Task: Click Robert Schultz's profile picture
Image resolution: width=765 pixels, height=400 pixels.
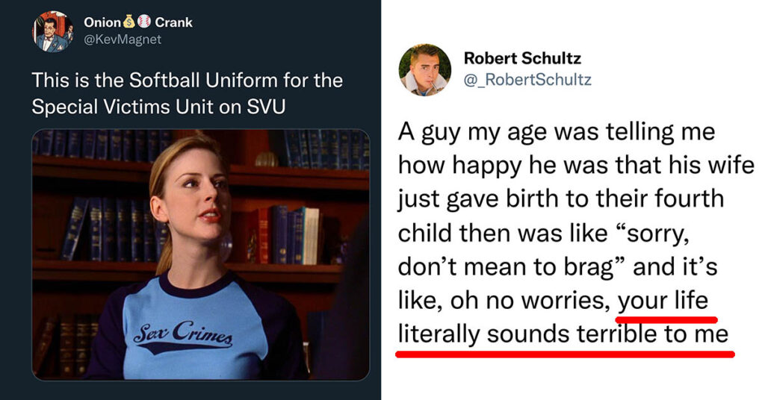Action: (424, 69)
